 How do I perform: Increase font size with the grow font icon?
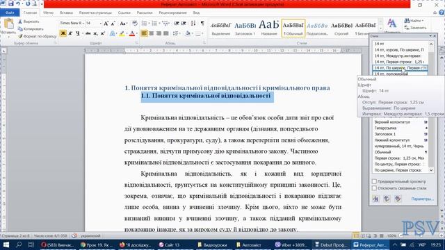point(106,24)
